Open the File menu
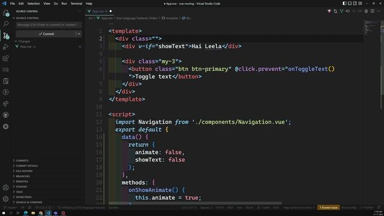Image resolution: width=384 pixels, height=216 pixels. tap(12, 4)
